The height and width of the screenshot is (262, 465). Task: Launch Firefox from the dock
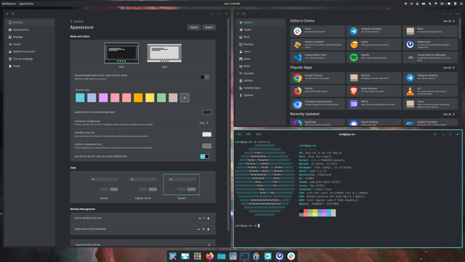pos(209,256)
